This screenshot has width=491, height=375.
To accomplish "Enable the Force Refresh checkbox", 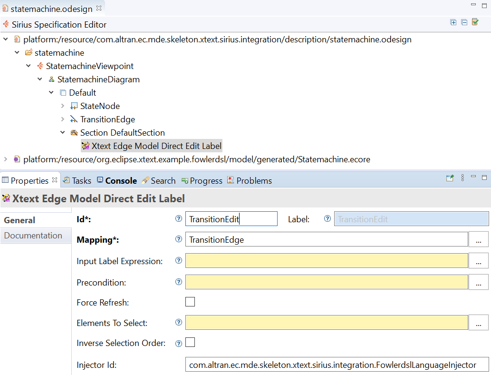I will tap(190, 302).
